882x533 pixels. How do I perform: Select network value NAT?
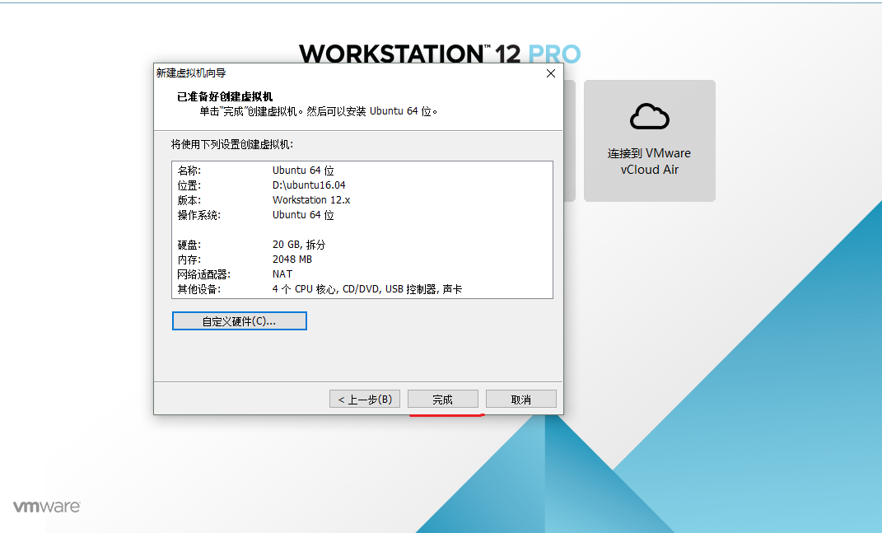(x=282, y=274)
